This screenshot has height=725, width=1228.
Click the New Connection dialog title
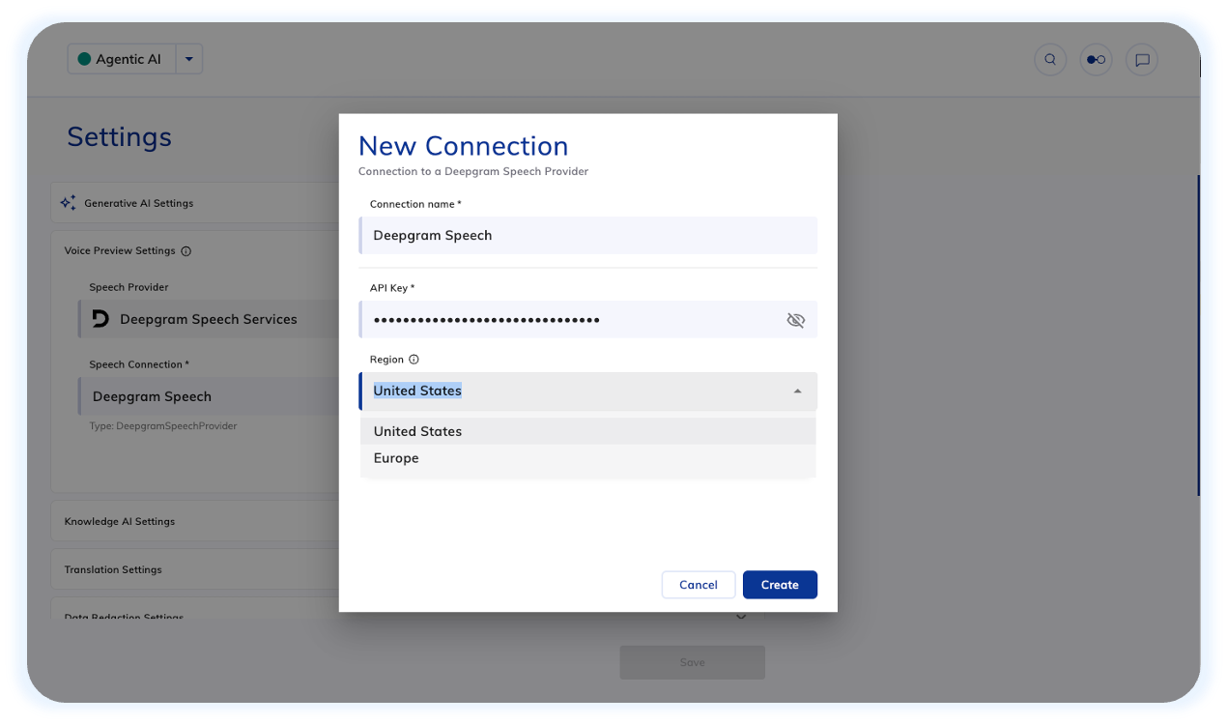click(x=464, y=146)
